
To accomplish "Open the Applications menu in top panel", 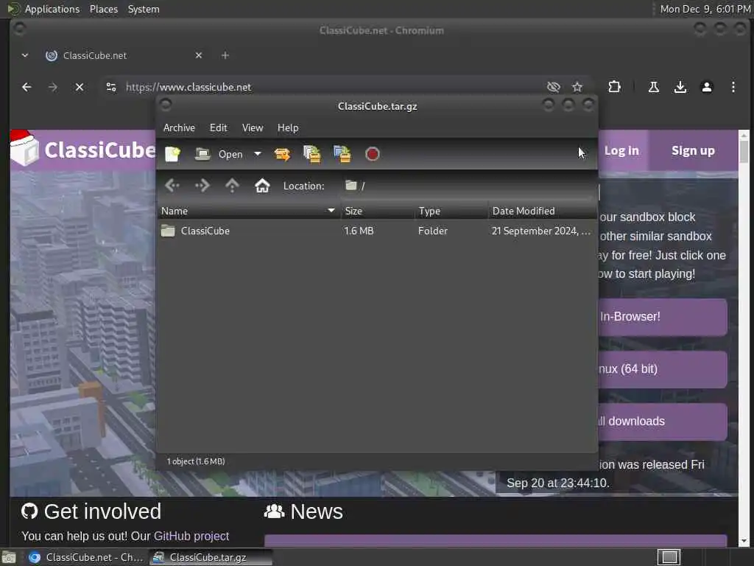I will coord(52,9).
